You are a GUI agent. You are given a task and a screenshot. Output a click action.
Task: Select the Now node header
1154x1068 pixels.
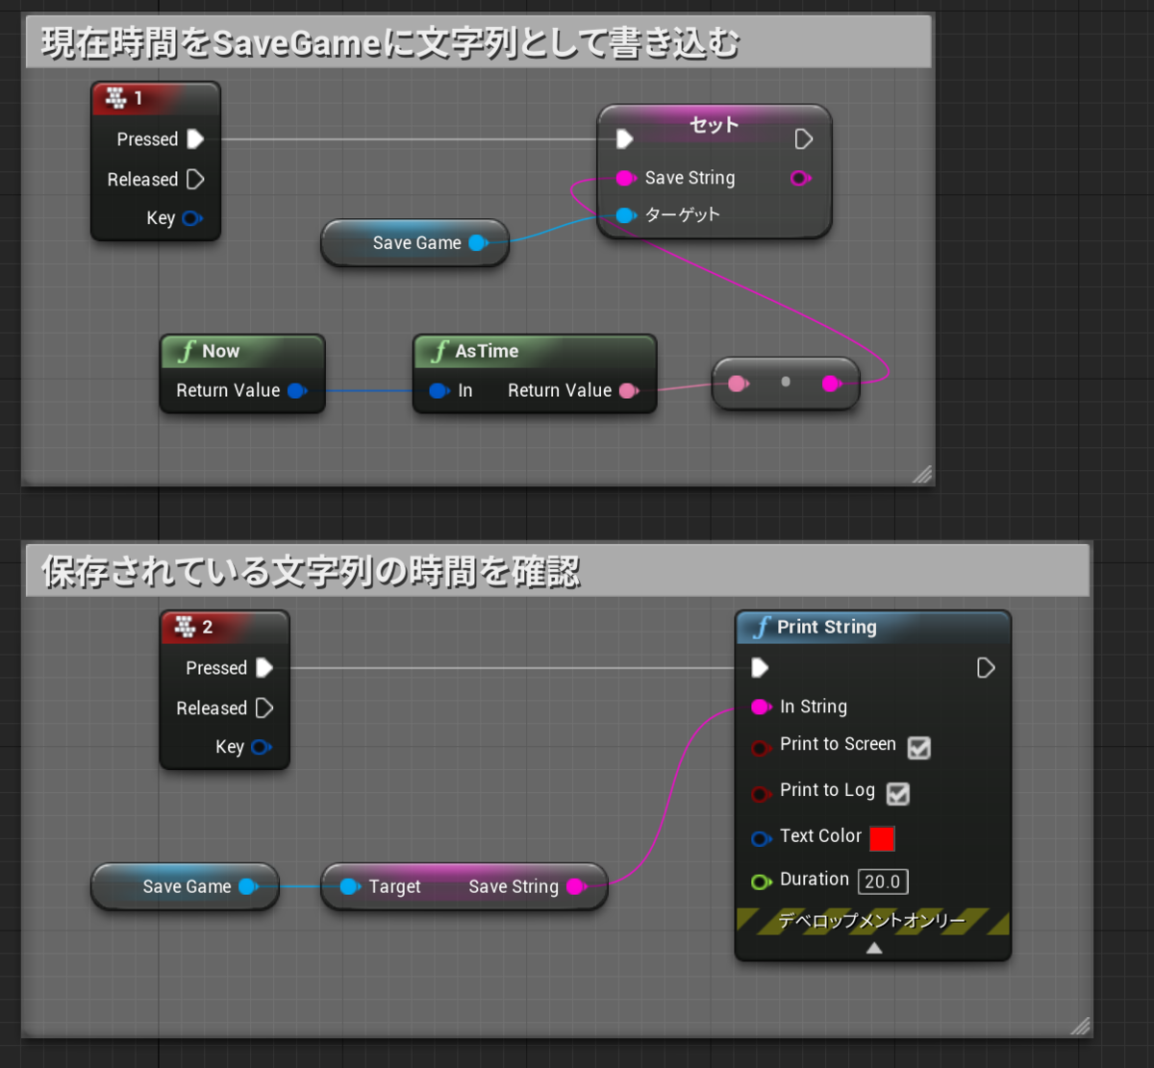[x=242, y=352]
